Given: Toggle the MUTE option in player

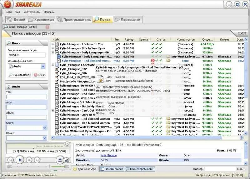Looking at the screenshot, I should pos(40,146).
